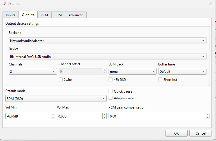Enable Adaptive rate checkbox
This screenshot has height=141, width=216.
111,98
